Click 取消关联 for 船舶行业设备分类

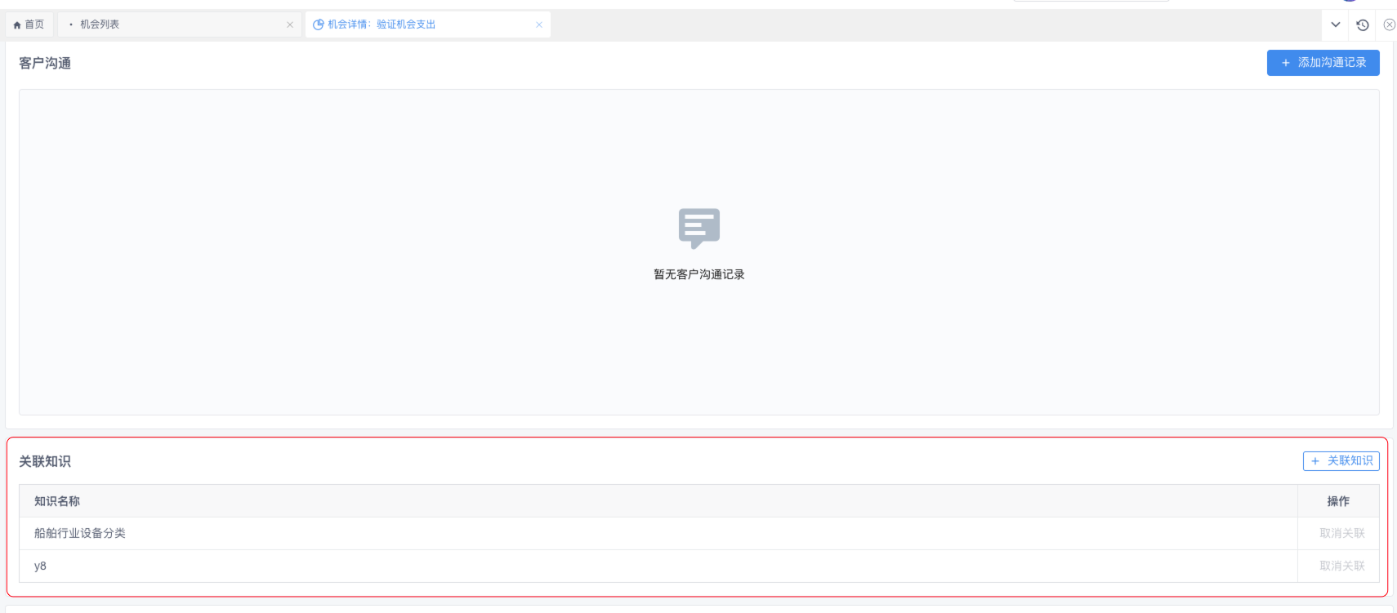pos(1341,533)
